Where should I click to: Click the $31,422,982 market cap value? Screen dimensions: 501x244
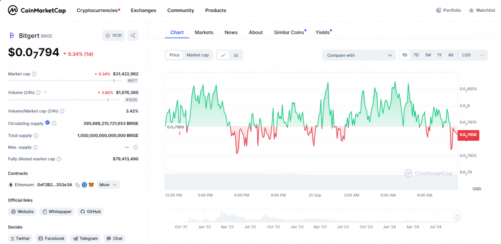tap(126, 74)
